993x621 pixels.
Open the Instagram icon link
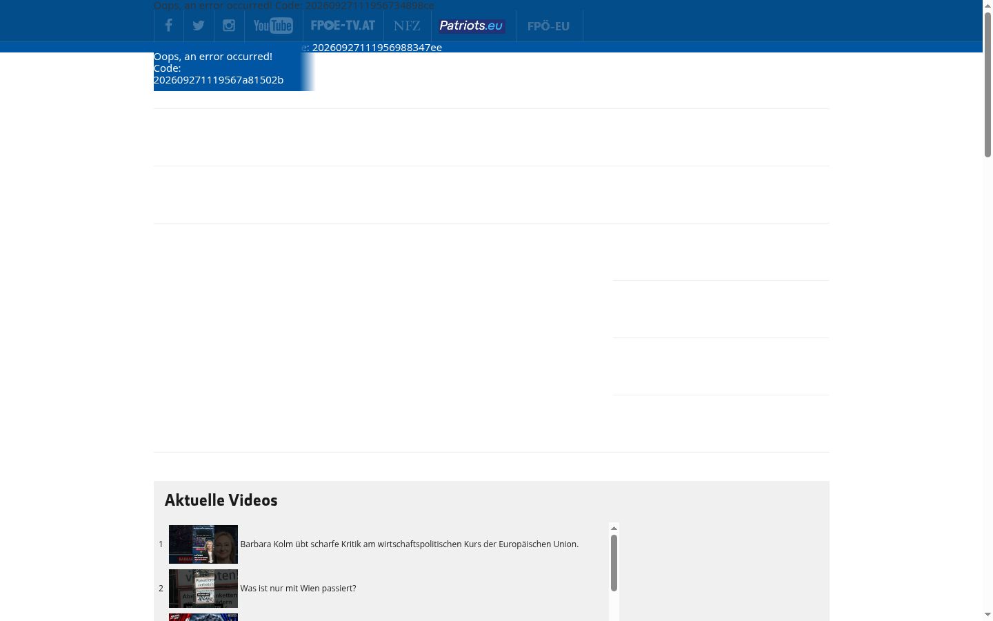coord(229,26)
